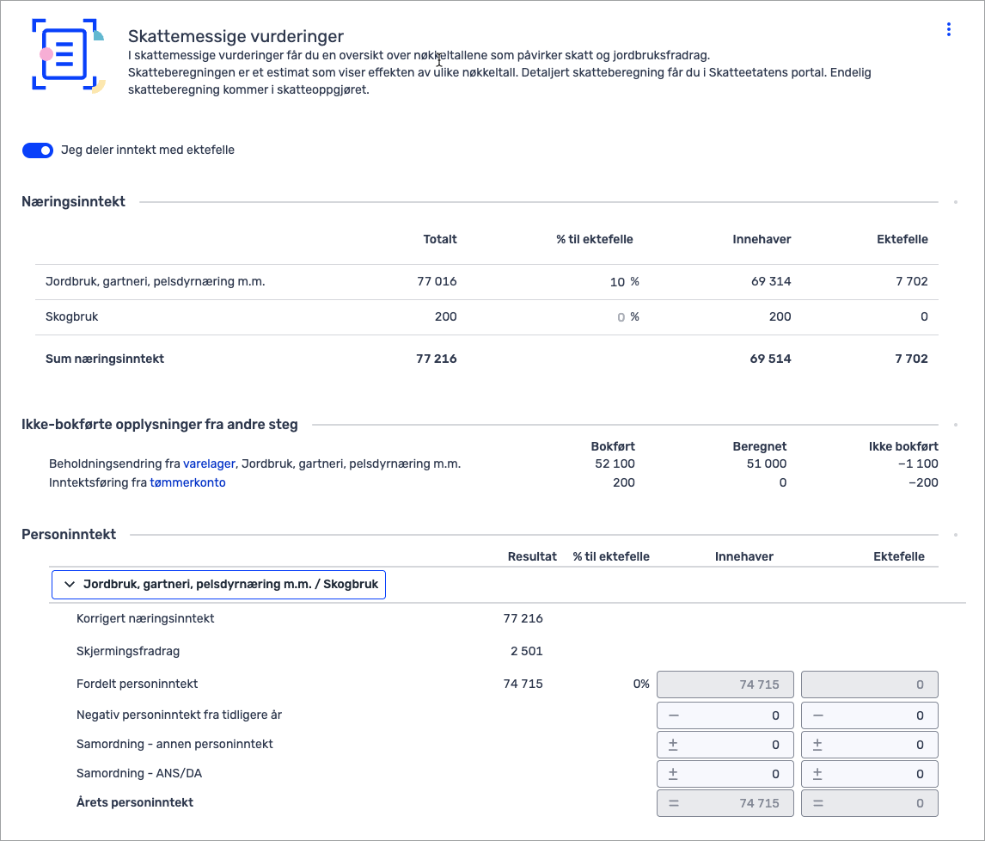985x841 pixels.
Task: Click plus-minus sign for Ektefelle ANS/DA
Action: tap(817, 774)
